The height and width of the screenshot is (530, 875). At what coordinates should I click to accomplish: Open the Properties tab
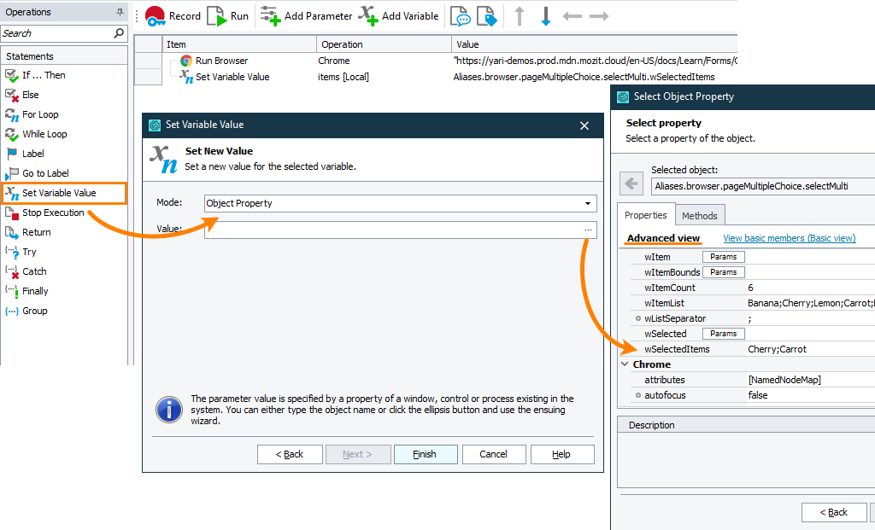pyautogui.click(x=646, y=215)
